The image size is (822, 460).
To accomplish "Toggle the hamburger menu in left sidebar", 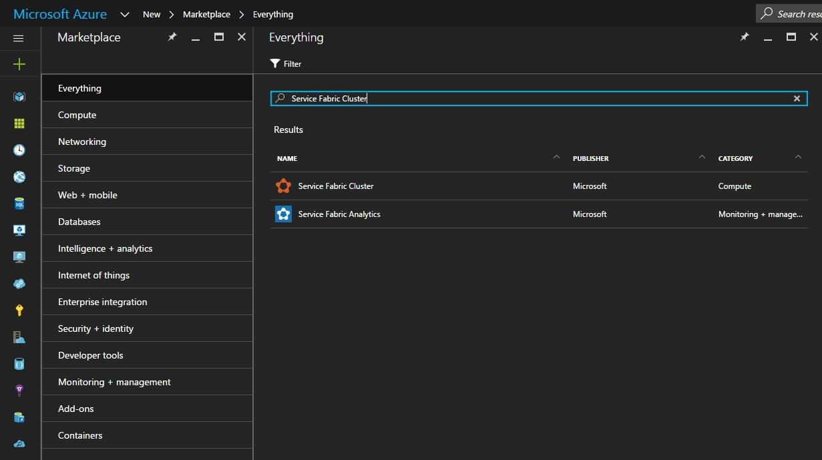I will (19, 38).
